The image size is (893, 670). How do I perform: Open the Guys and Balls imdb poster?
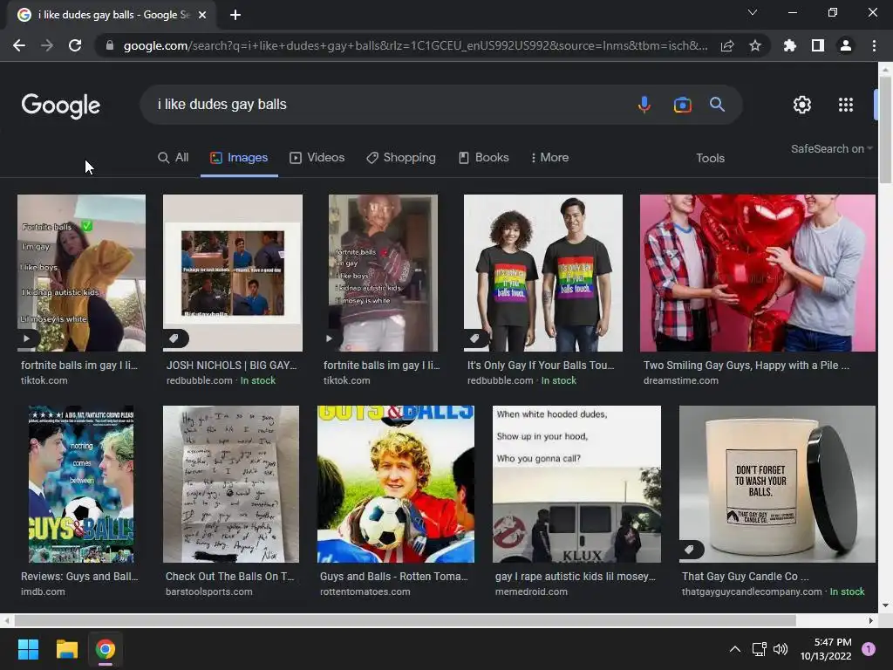coord(81,484)
